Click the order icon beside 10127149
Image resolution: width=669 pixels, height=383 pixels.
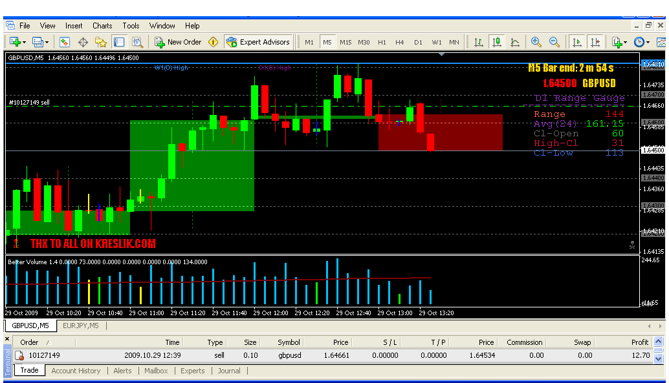pos(19,355)
